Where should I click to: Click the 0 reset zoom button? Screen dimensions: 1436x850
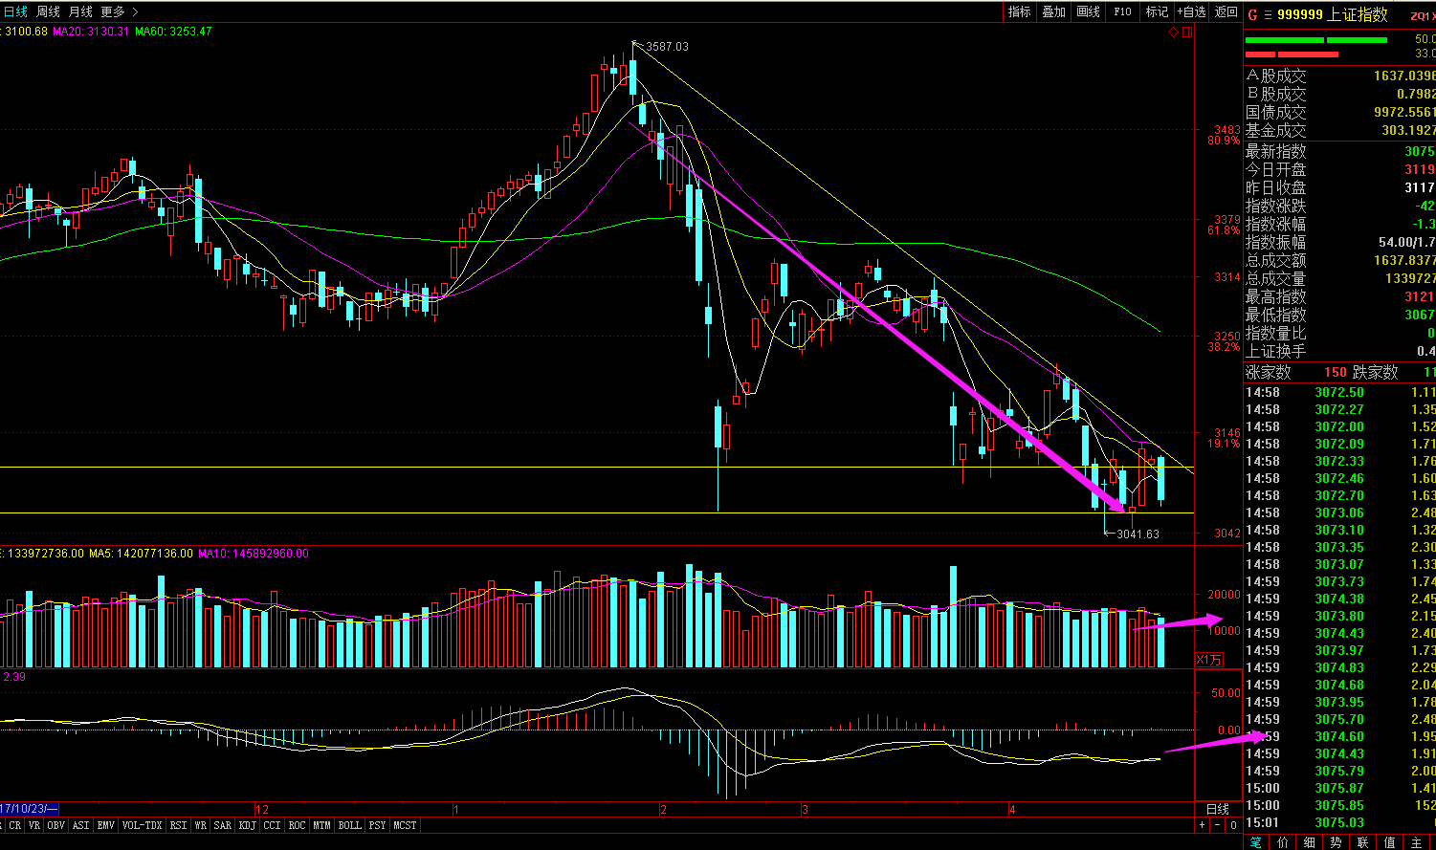(1232, 825)
